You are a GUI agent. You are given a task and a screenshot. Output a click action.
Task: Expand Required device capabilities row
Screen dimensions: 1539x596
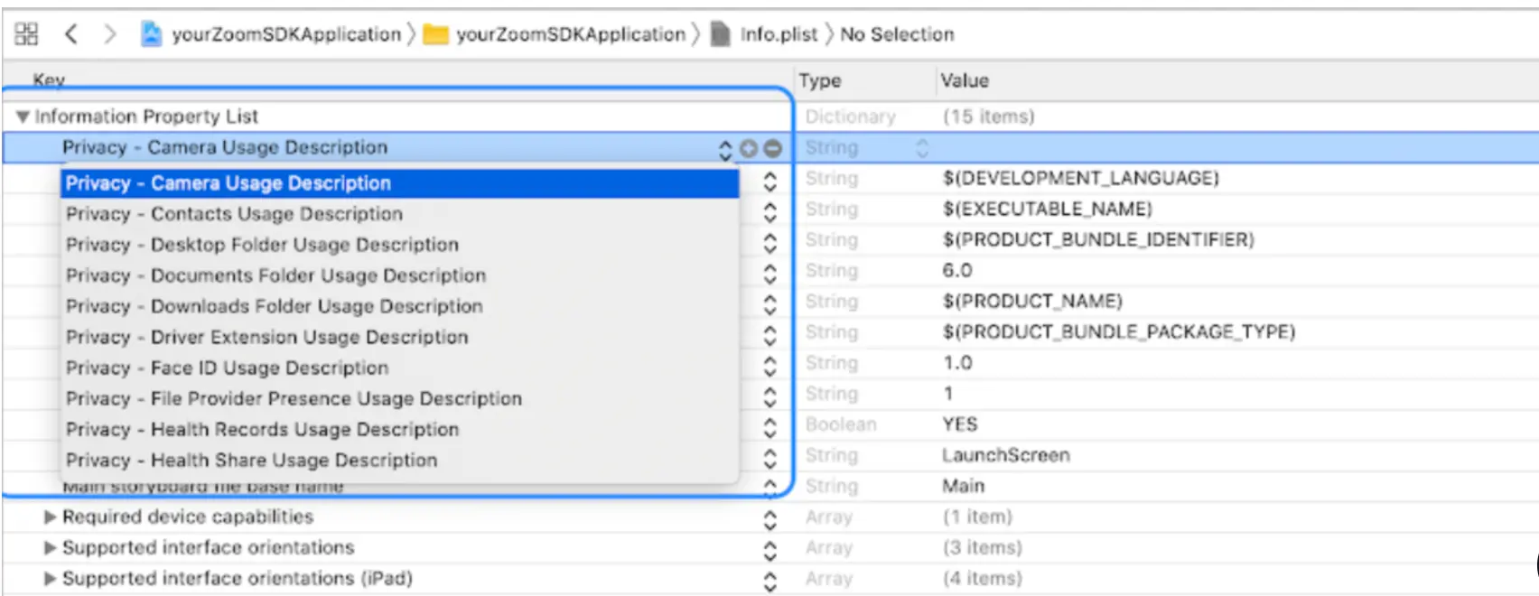(51, 517)
